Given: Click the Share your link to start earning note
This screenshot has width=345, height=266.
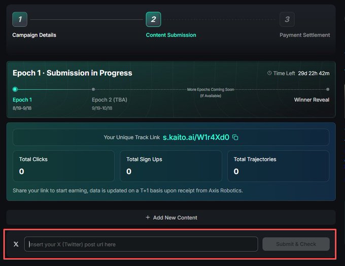Looking at the screenshot, I should click(x=128, y=191).
